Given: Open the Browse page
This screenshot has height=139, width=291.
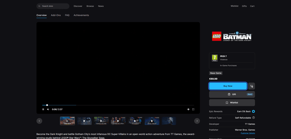Looking at the screenshot, I should [90, 6].
